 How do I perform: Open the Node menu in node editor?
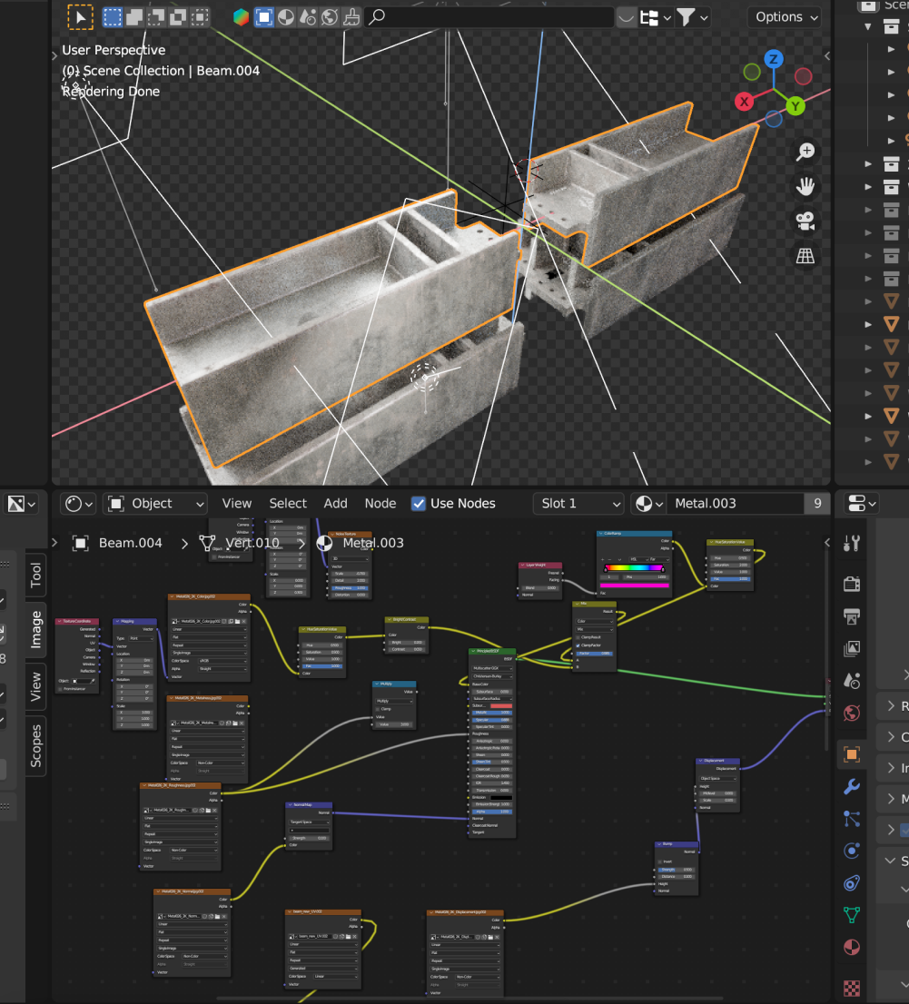coord(380,504)
